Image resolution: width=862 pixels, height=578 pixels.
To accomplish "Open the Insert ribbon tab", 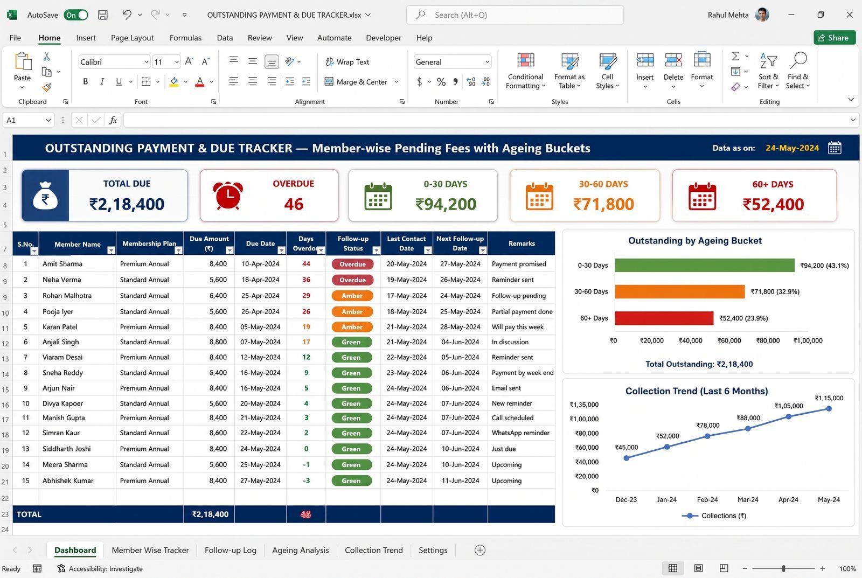I will pos(86,38).
